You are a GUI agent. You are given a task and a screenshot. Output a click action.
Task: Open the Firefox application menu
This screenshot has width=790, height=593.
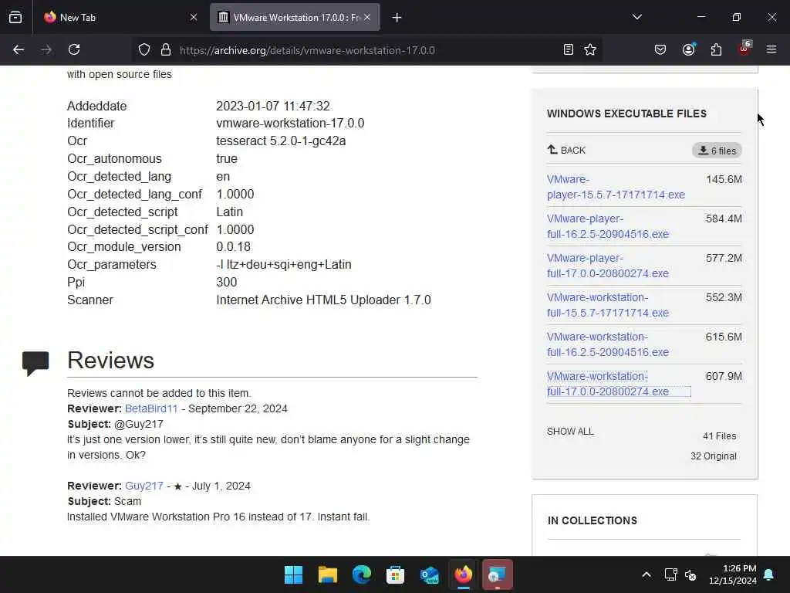tap(771, 49)
